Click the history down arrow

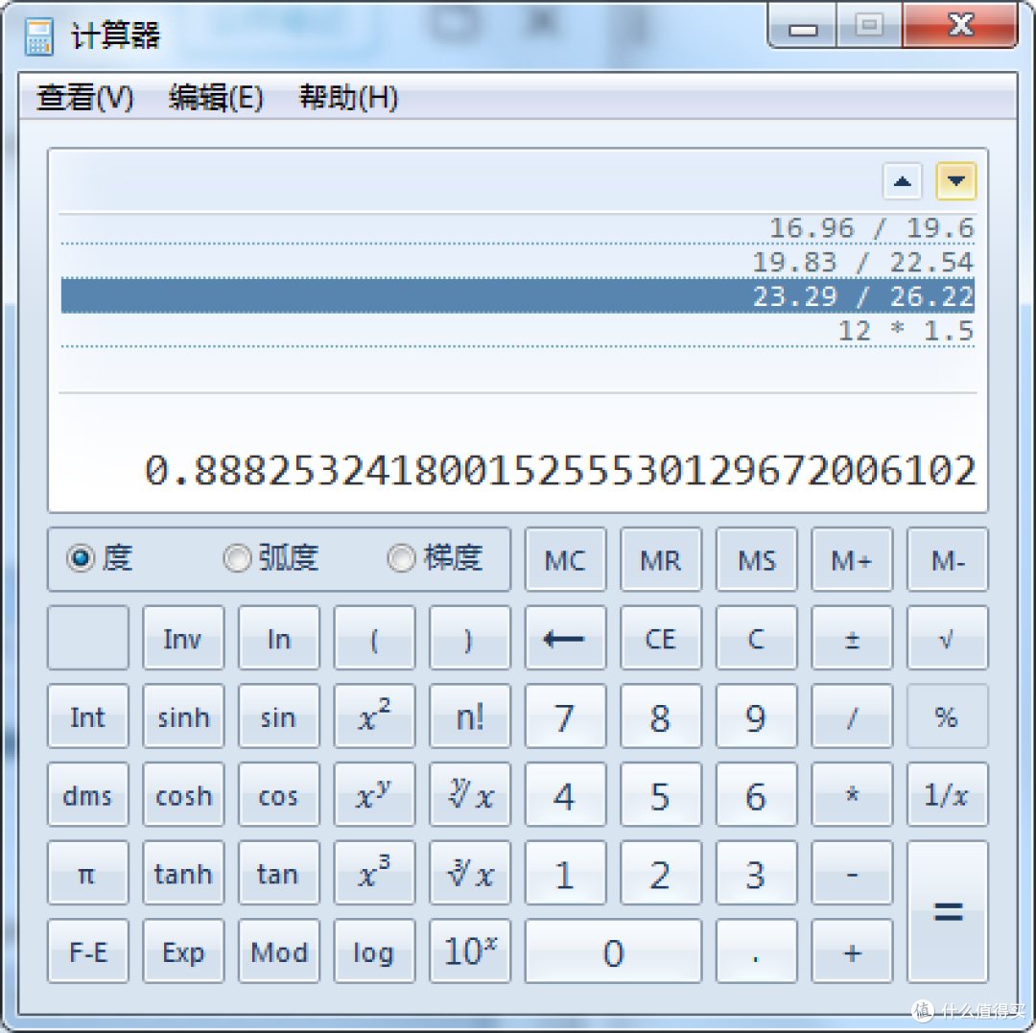point(956,181)
